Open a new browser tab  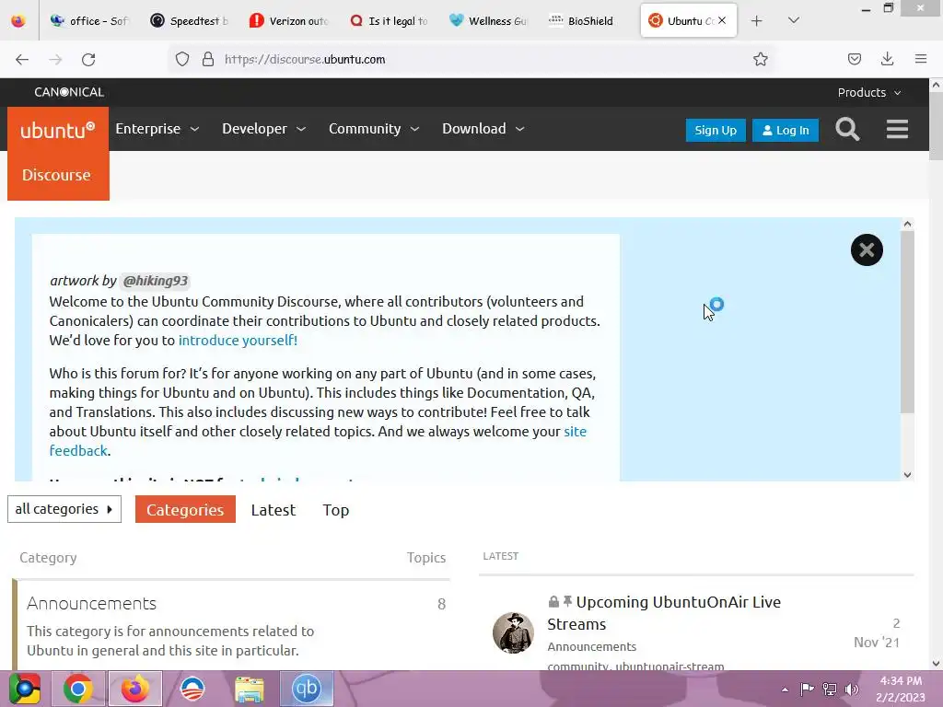click(x=757, y=21)
